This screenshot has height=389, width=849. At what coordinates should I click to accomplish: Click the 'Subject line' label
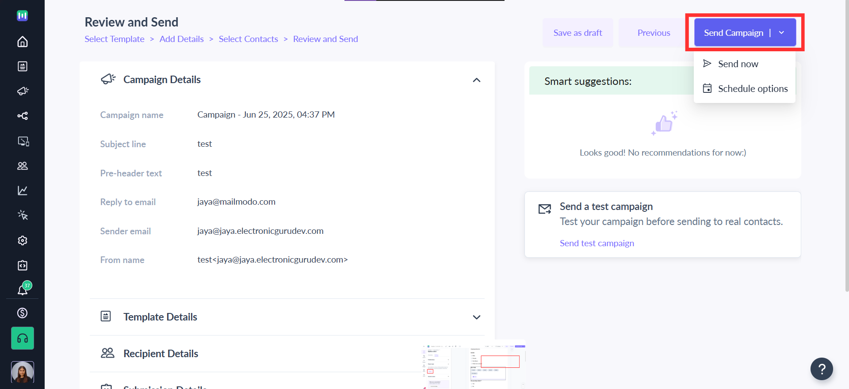click(123, 144)
